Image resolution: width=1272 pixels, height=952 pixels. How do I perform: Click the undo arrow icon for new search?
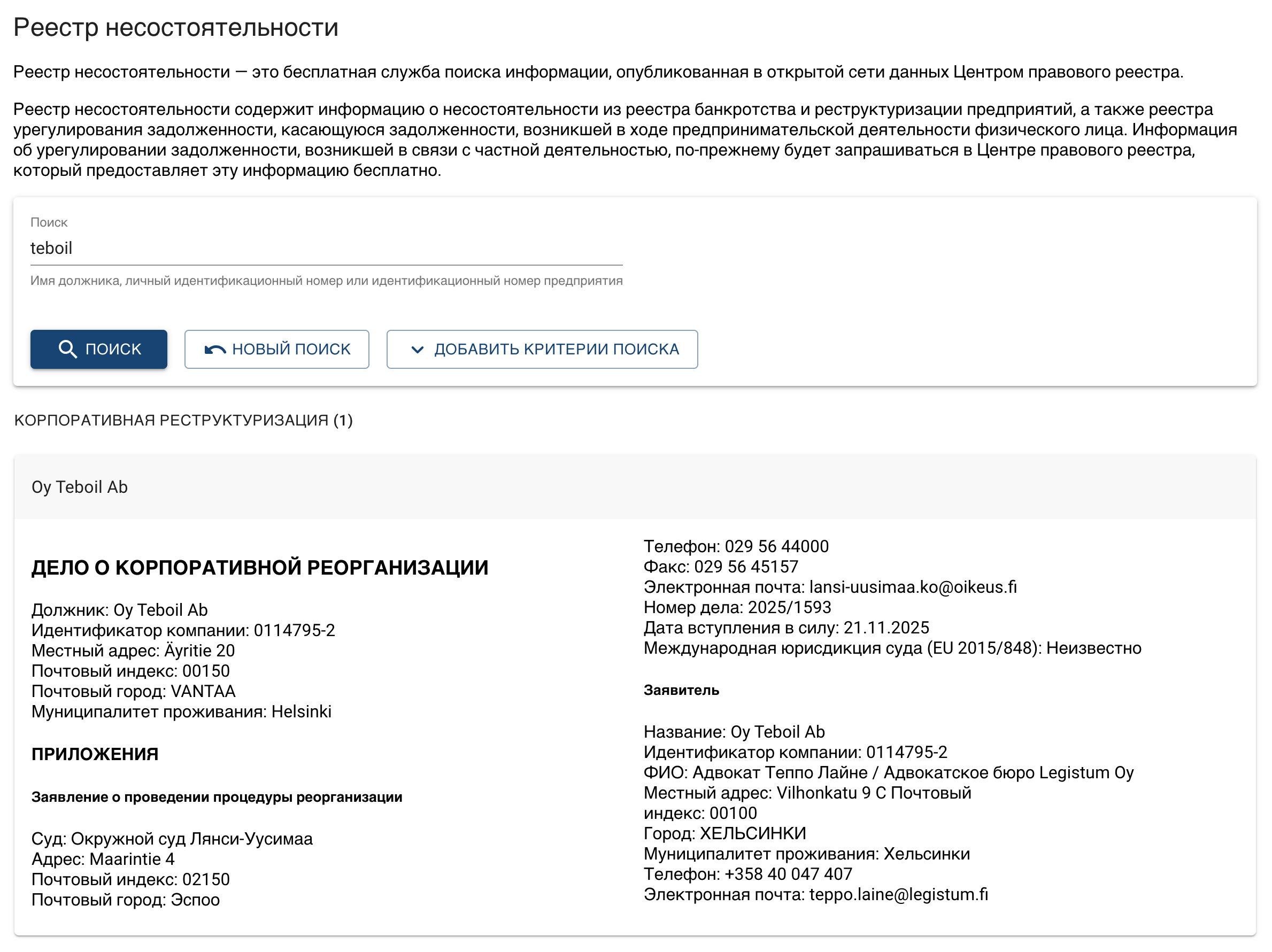(215, 349)
